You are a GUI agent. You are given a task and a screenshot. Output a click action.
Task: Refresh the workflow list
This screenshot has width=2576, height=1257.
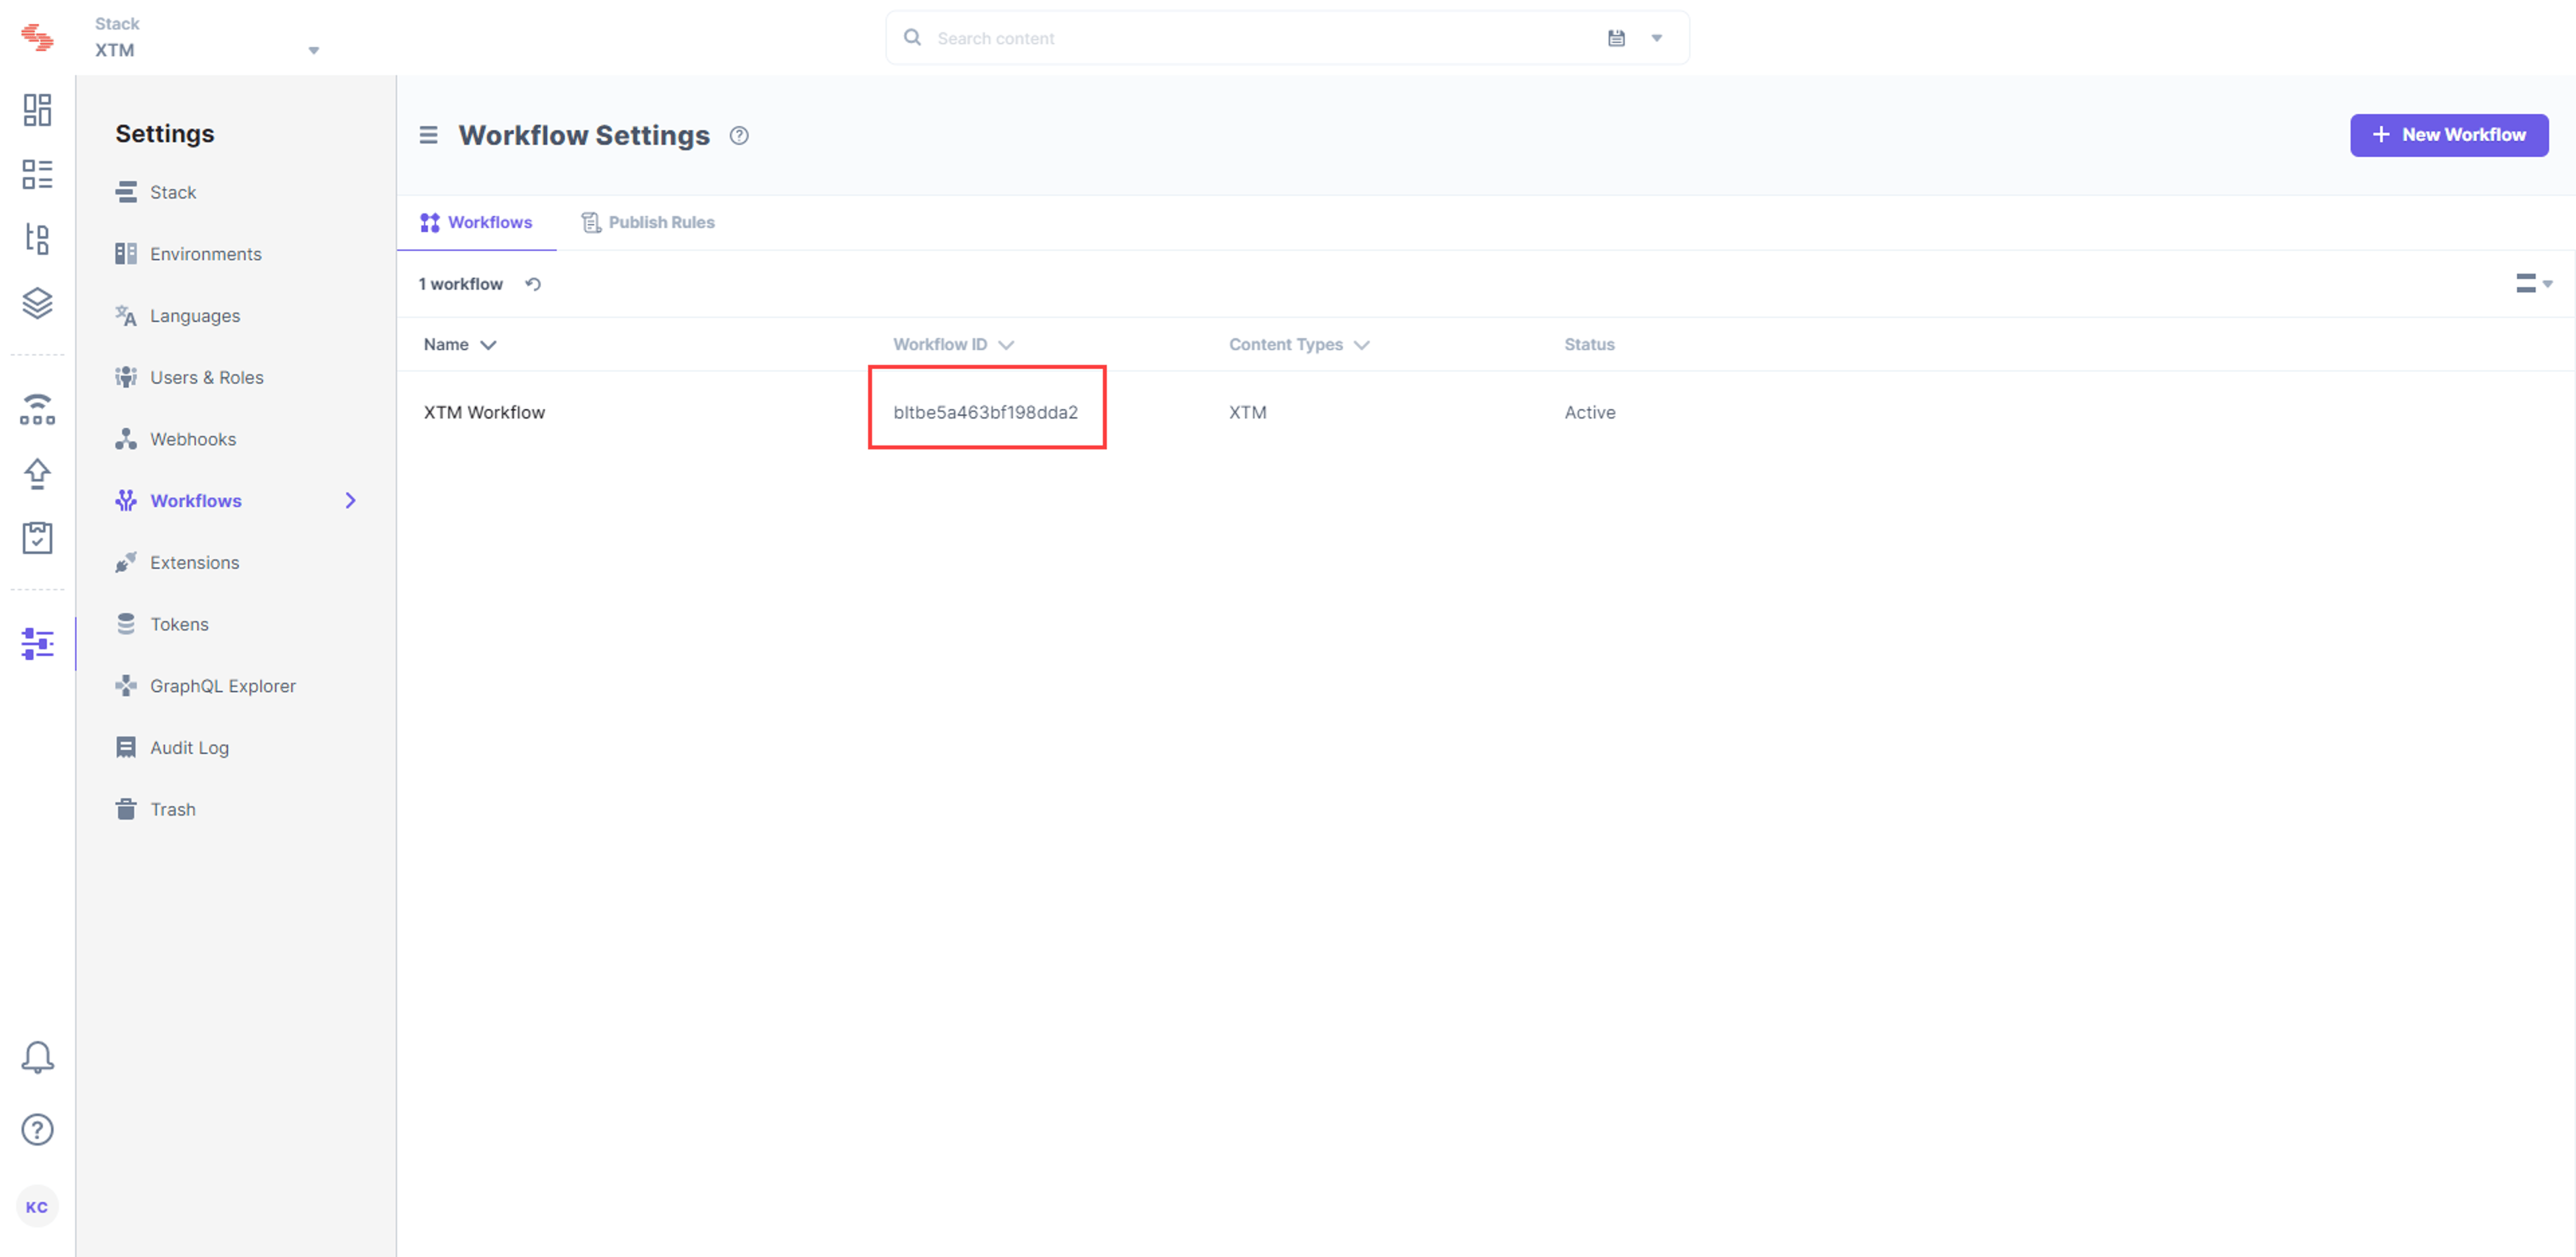click(x=533, y=284)
